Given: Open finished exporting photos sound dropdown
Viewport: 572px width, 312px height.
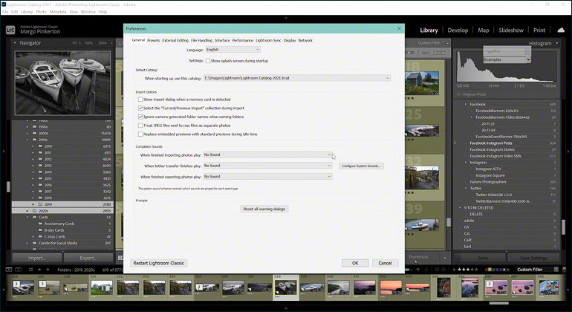Looking at the screenshot, I should pyautogui.click(x=267, y=177).
